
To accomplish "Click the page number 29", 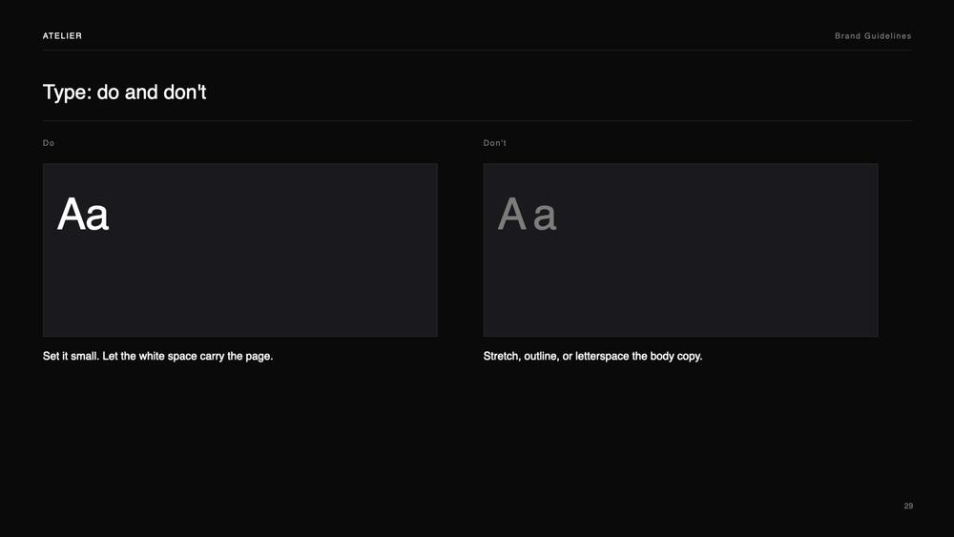I will pyautogui.click(x=908, y=506).
